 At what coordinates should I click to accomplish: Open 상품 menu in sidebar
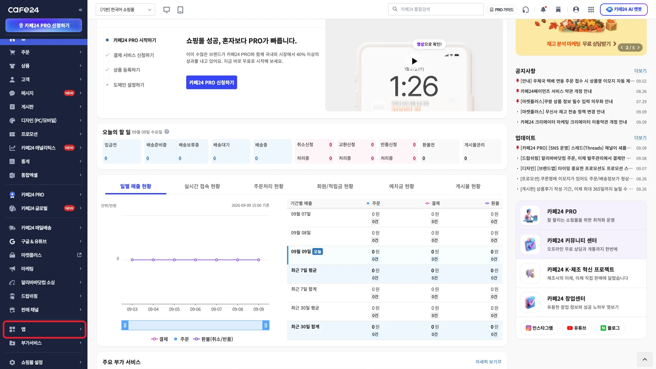(44, 66)
